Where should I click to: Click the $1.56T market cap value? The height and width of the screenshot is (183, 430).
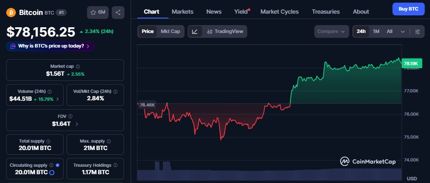(55, 74)
